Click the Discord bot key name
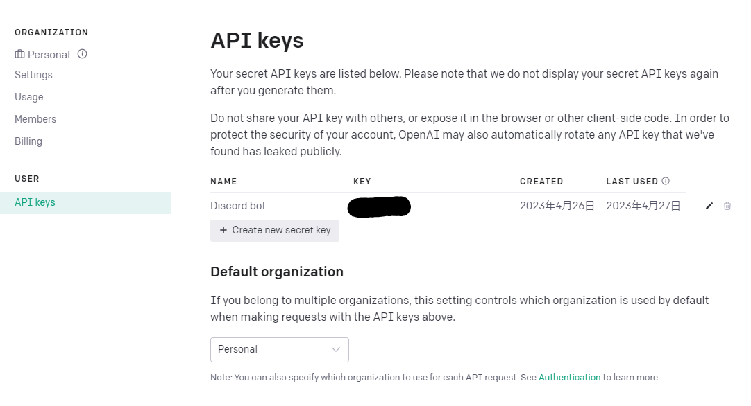The width and height of the screenshot is (751, 406). (x=238, y=206)
